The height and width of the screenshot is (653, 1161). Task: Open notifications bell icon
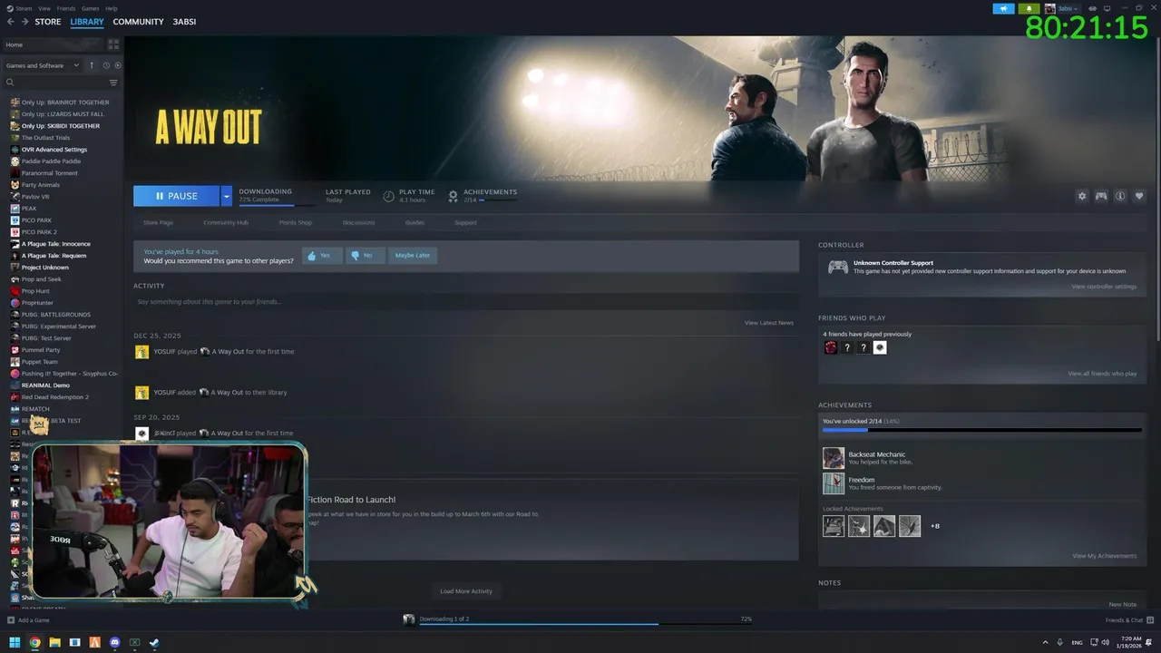[x=1029, y=8]
